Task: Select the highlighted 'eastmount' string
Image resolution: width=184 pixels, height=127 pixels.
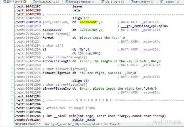Action: (x=88, y=22)
